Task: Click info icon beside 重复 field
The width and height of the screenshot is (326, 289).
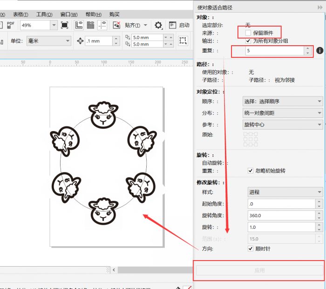Action: coord(319,50)
